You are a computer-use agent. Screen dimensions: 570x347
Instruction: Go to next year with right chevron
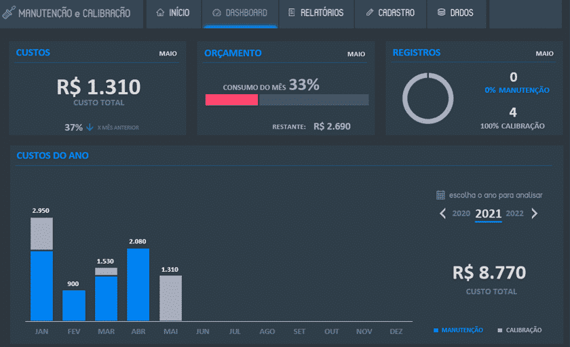pyautogui.click(x=534, y=213)
